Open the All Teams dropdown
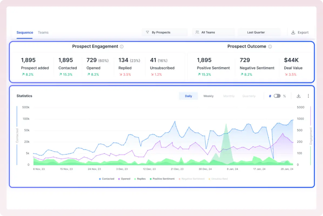Viewport: 323px width, 216px height. point(213,32)
